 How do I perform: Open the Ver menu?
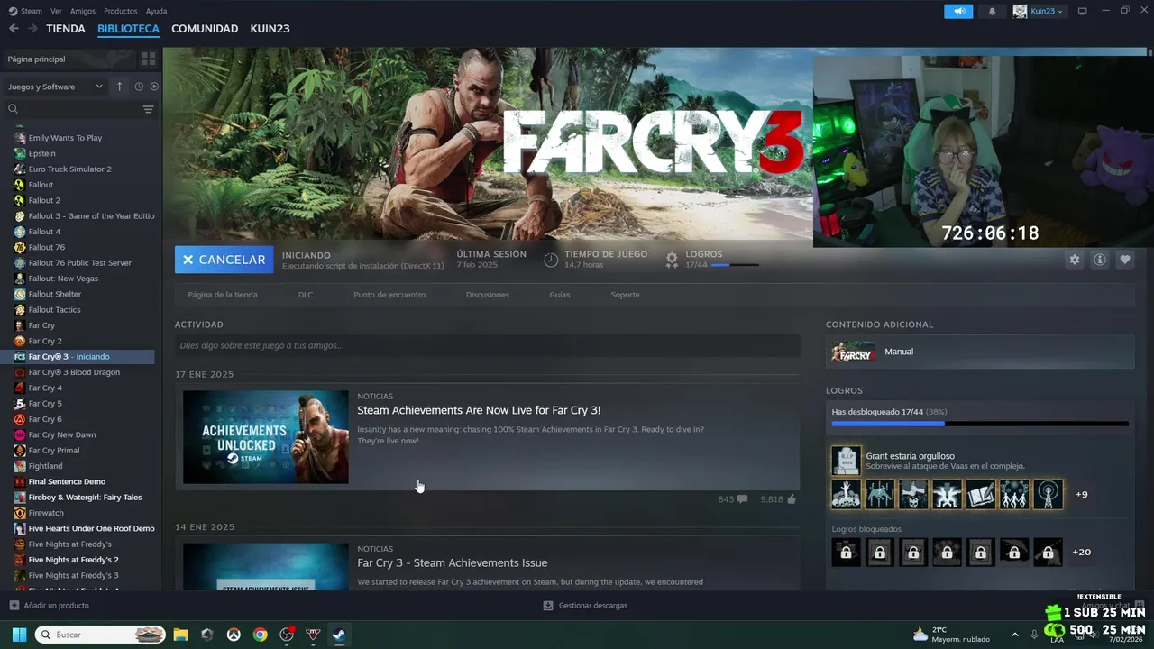click(56, 11)
